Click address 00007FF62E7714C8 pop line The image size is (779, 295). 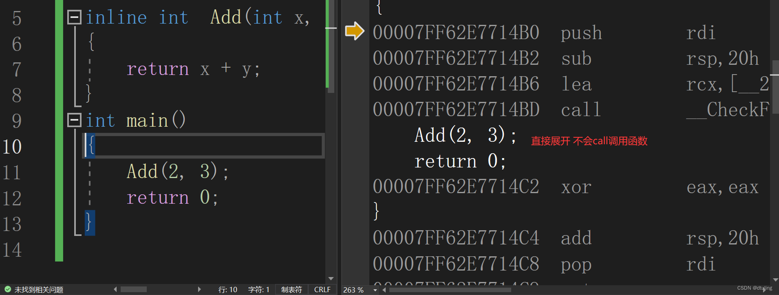(x=544, y=264)
